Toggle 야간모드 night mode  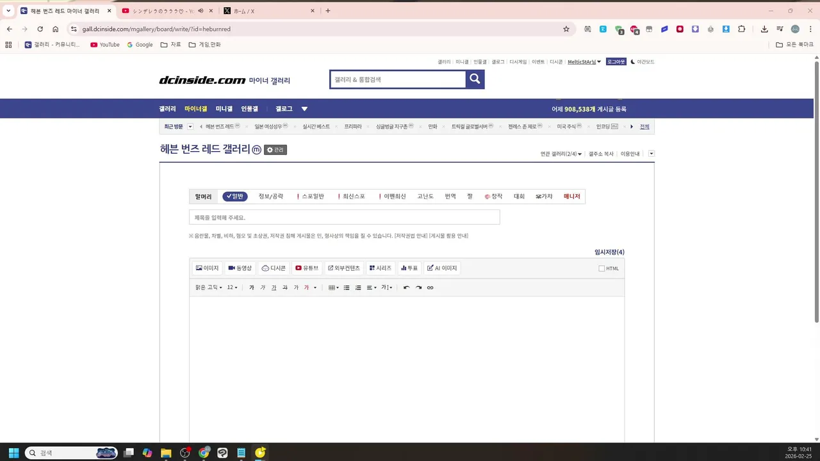click(643, 62)
